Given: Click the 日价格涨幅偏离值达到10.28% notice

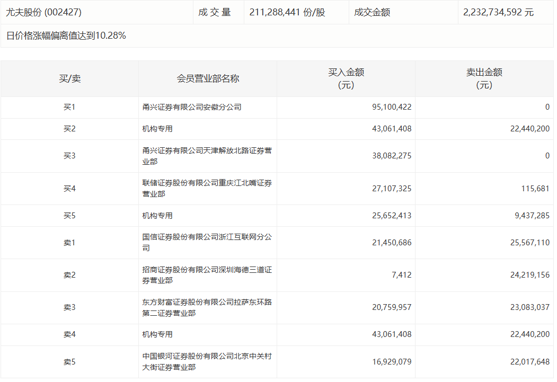Looking at the screenshot, I should coord(66,36).
